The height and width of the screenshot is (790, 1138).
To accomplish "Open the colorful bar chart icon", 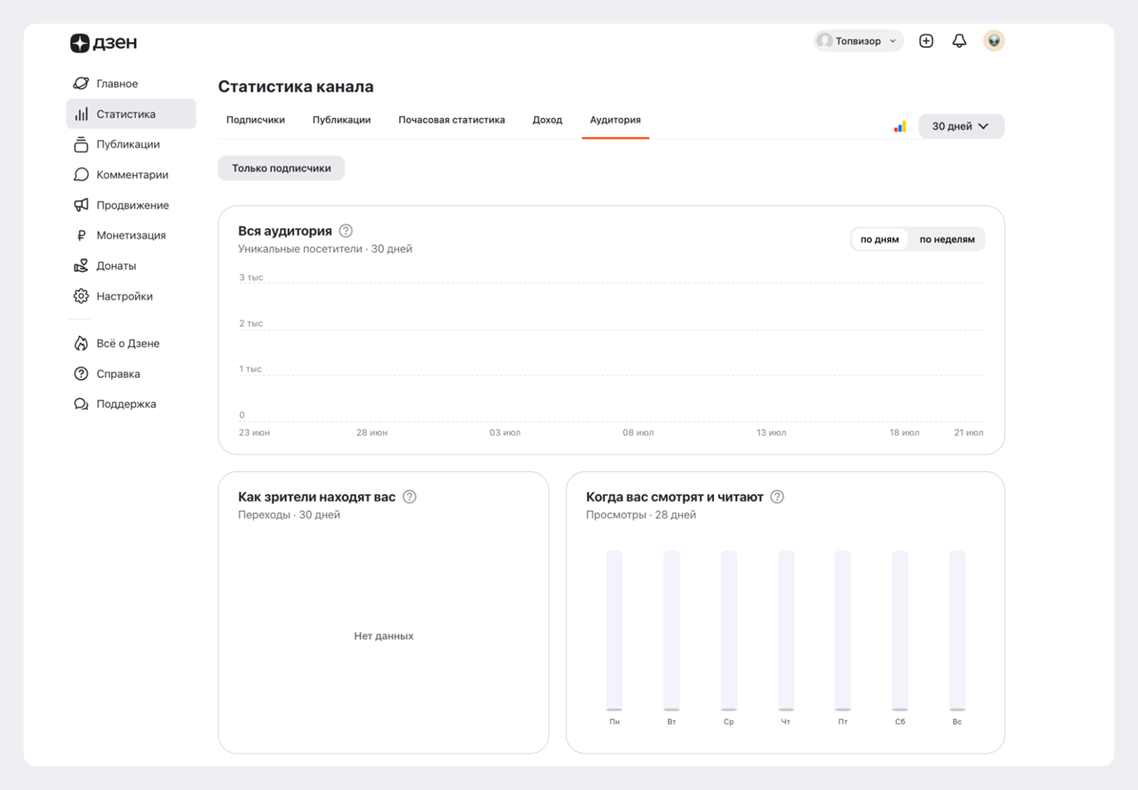I will tap(900, 126).
